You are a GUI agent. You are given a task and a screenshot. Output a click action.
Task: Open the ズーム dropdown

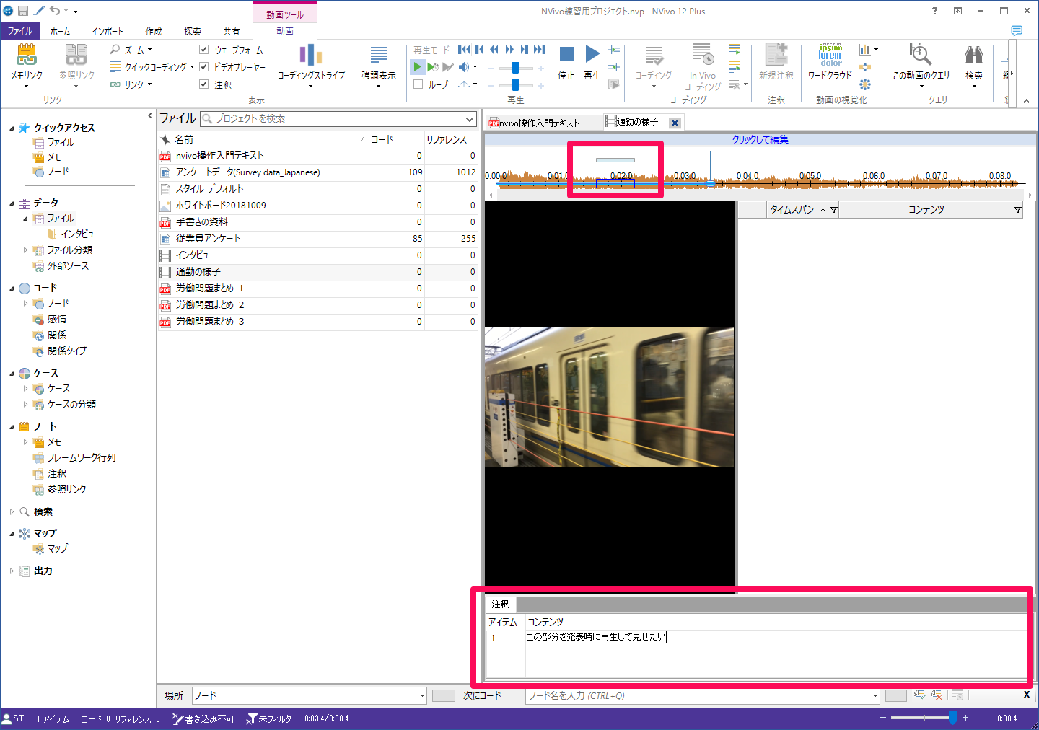click(x=133, y=50)
